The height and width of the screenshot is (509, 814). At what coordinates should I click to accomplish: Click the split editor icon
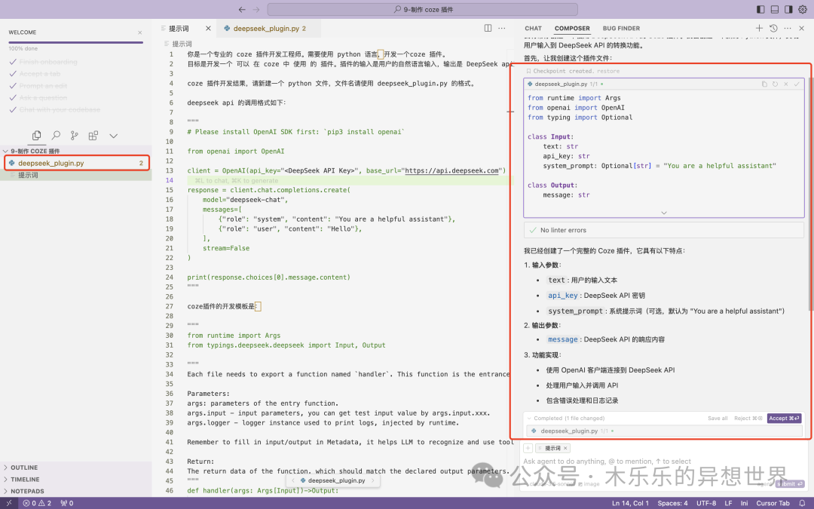click(488, 28)
